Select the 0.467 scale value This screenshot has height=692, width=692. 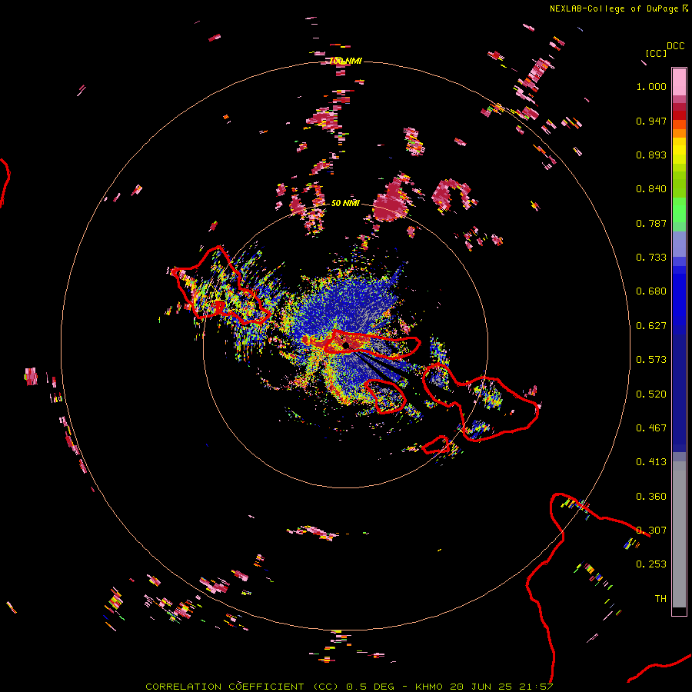(651, 428)
